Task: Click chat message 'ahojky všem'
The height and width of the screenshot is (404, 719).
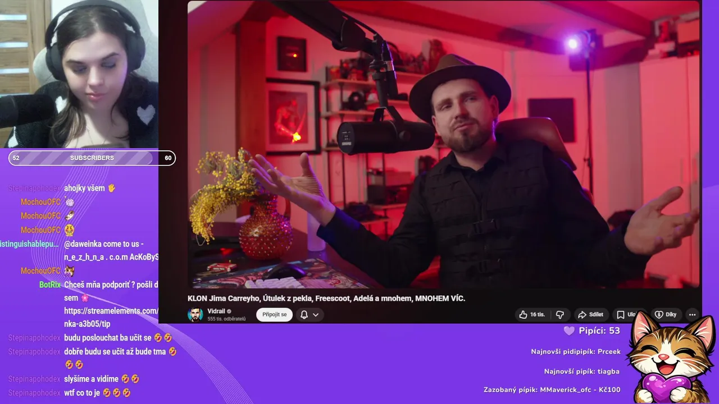Action: [89, 189]
